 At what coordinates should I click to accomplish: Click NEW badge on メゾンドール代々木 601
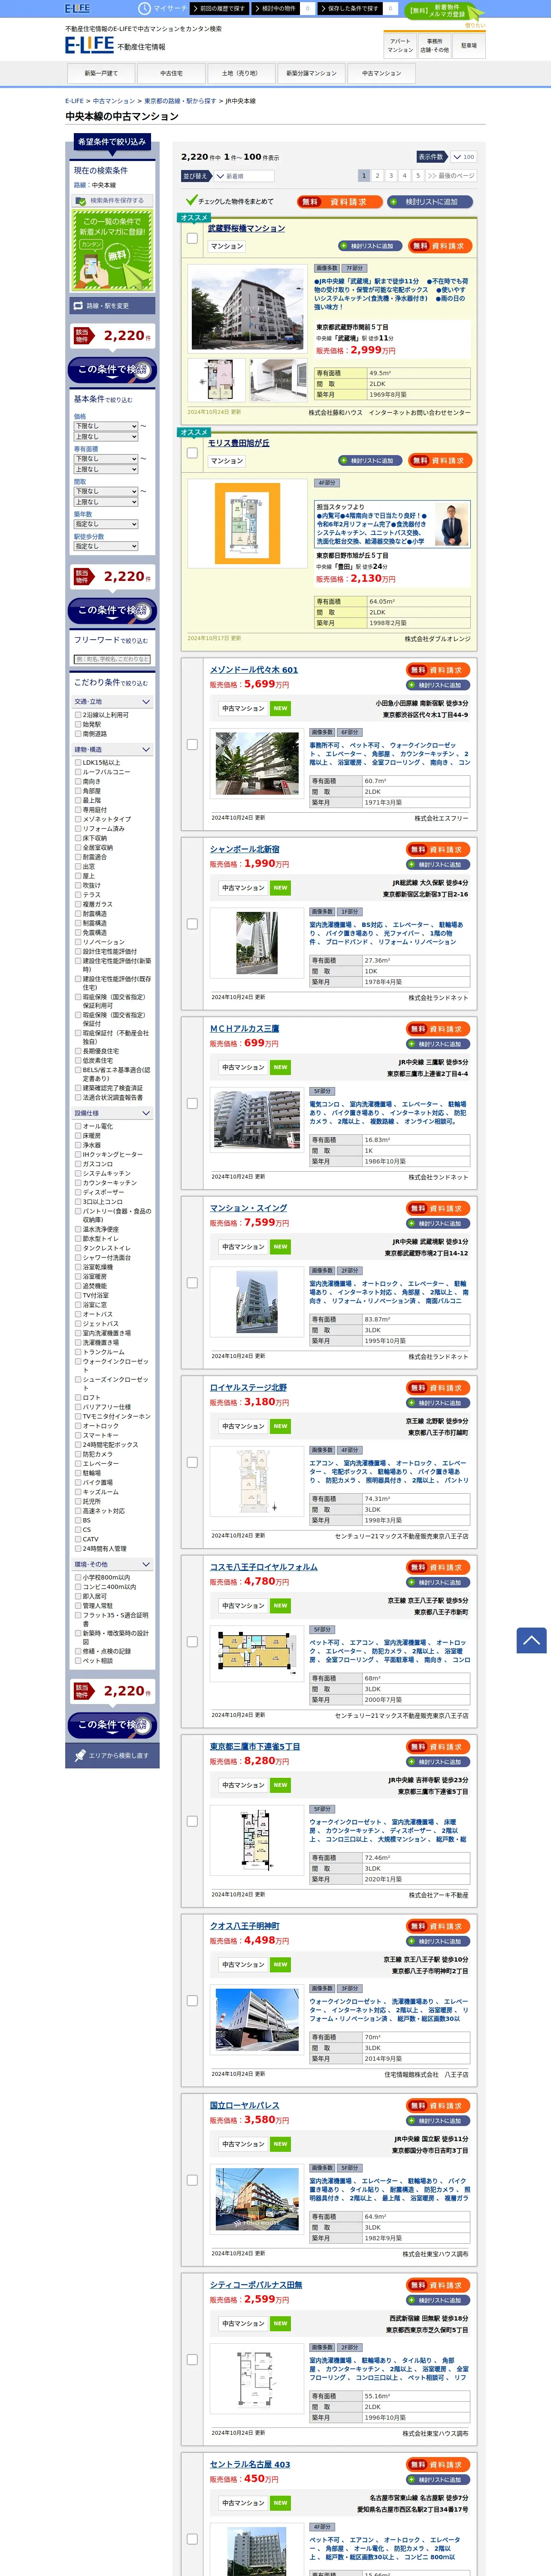click(280, 708)
